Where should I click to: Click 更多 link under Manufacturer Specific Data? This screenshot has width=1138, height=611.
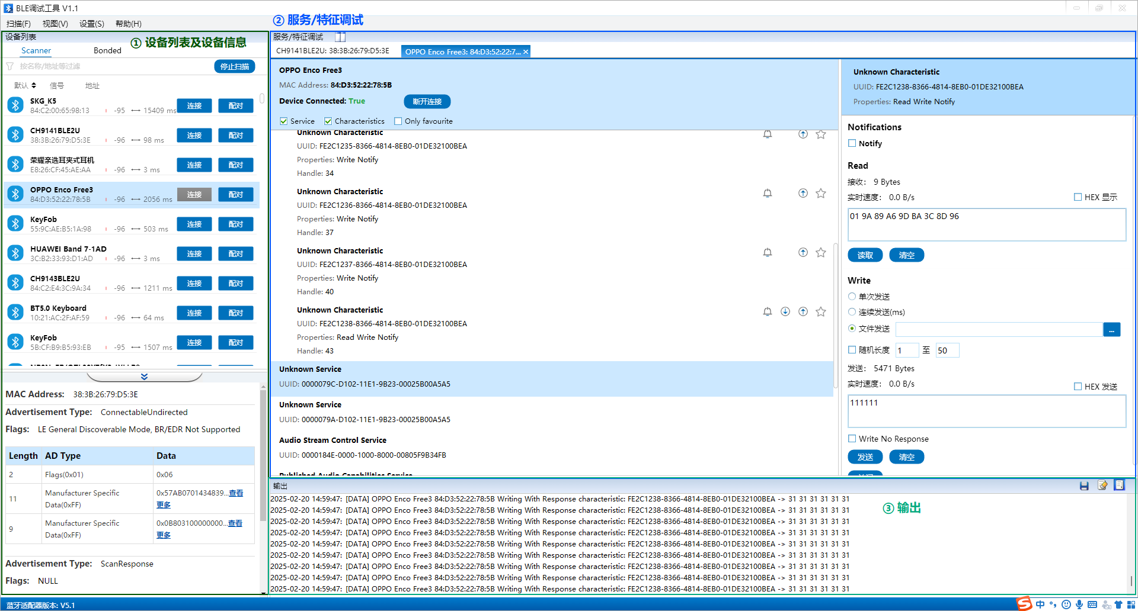[163, 504]
